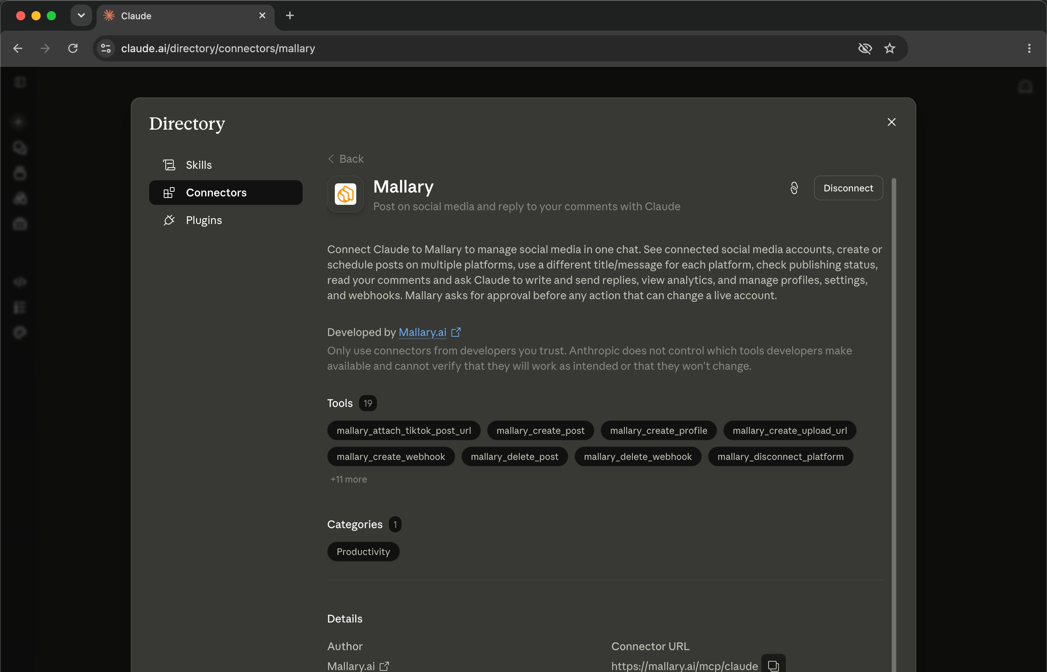The image size is (1047, 672).
Task: Go back using the Back link
Action: (346, 159)
